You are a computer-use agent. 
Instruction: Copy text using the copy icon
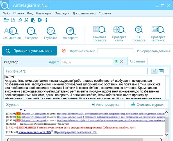coord(20,20)
